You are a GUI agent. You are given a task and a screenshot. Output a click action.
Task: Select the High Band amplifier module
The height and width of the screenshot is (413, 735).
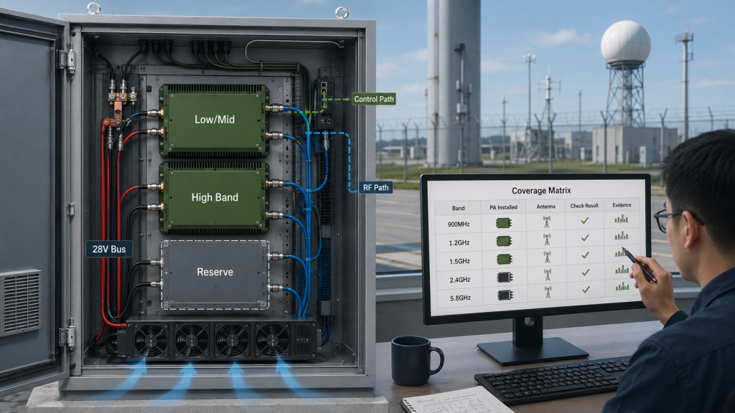[x=214, y=198]
